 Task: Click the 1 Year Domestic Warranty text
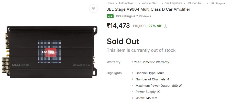(x=150, y=62)
